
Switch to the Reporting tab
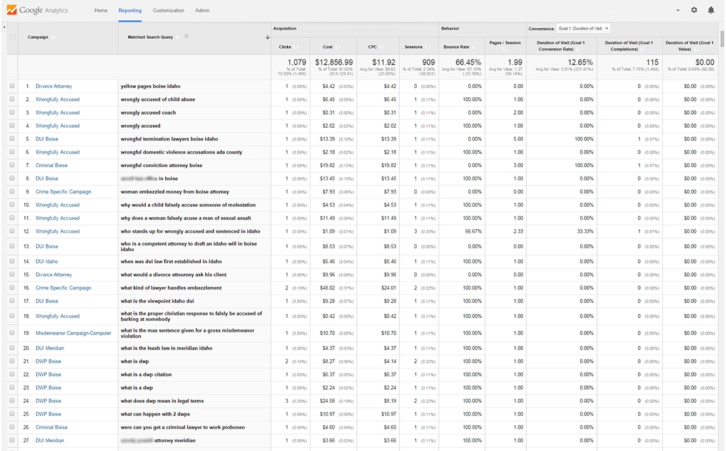[130, 10]
